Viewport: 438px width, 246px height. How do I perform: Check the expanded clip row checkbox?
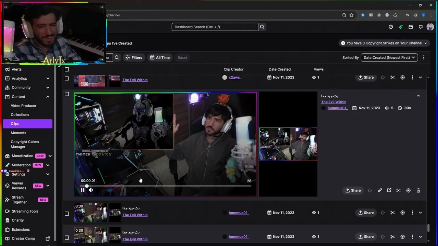[x=67, y=94]
